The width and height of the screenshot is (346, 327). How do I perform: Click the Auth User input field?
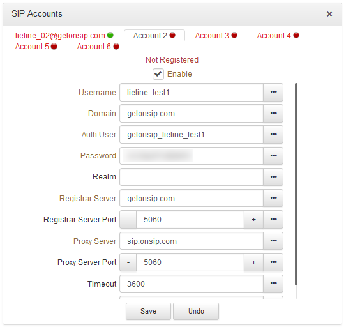click(x=192, y=135)
